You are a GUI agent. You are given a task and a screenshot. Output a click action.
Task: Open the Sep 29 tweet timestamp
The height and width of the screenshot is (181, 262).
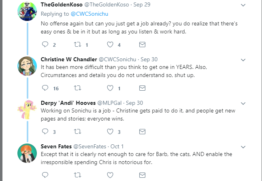(x=142, y=5)
